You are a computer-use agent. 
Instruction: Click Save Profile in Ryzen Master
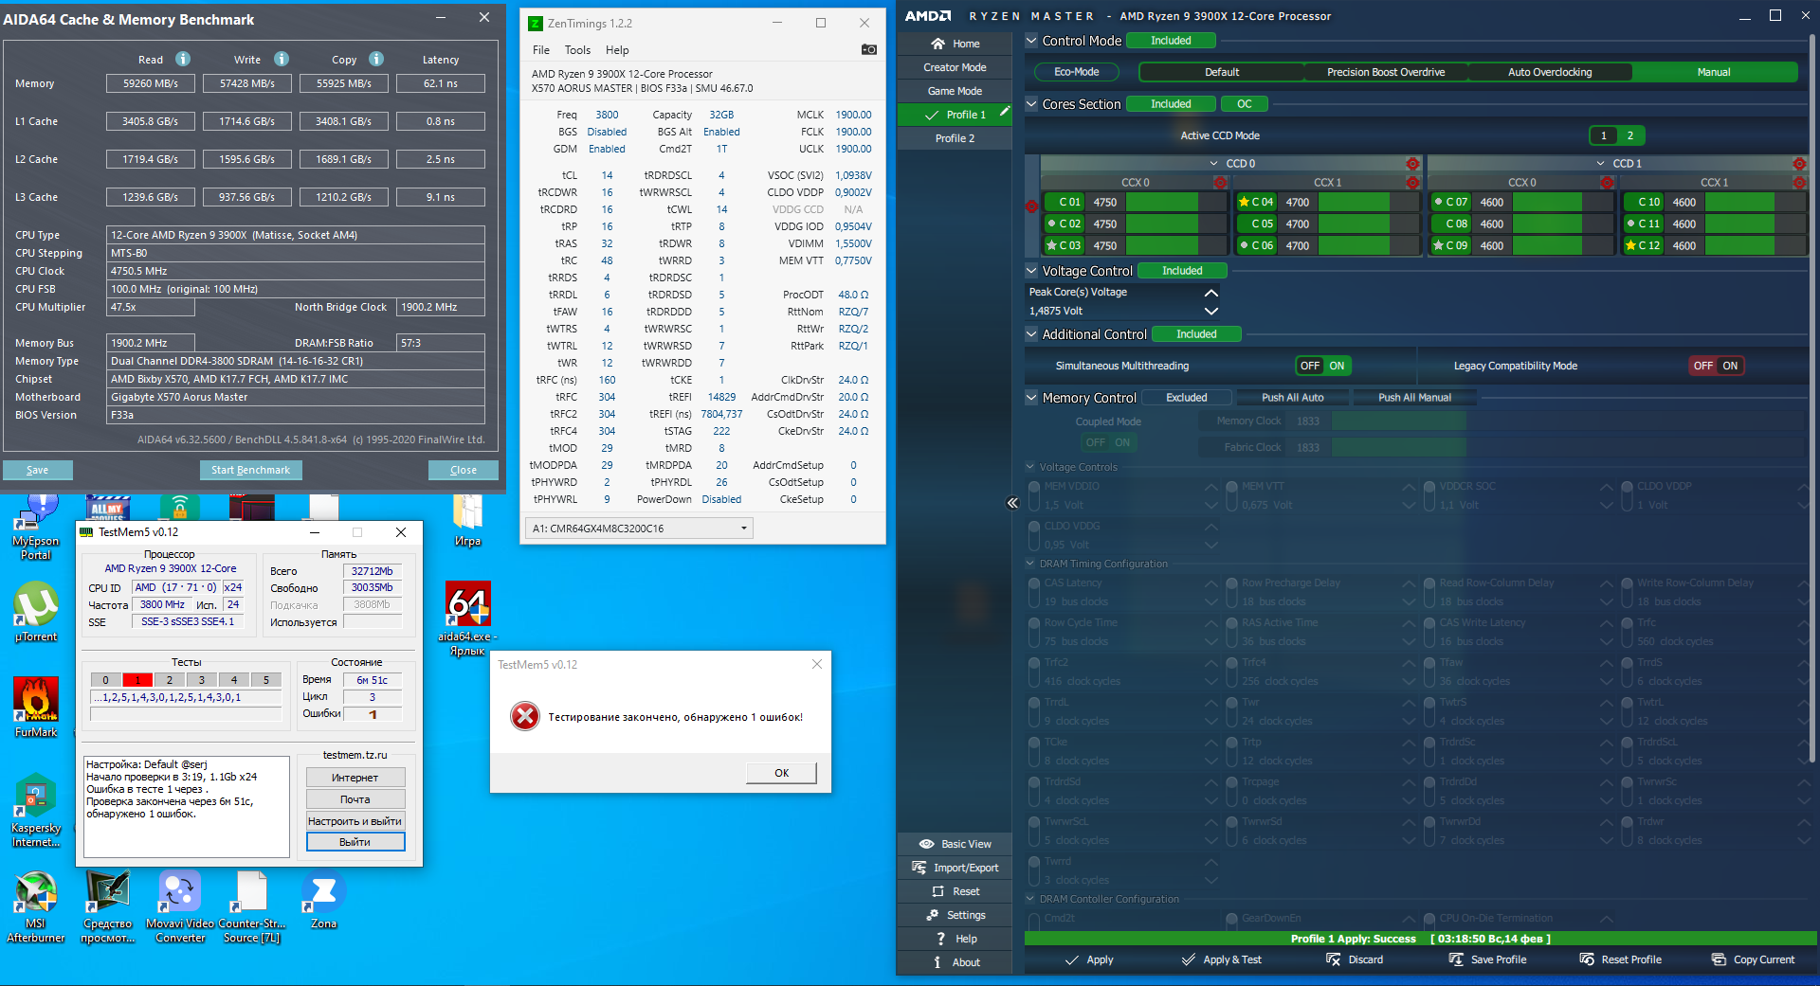click(1488, 959)
